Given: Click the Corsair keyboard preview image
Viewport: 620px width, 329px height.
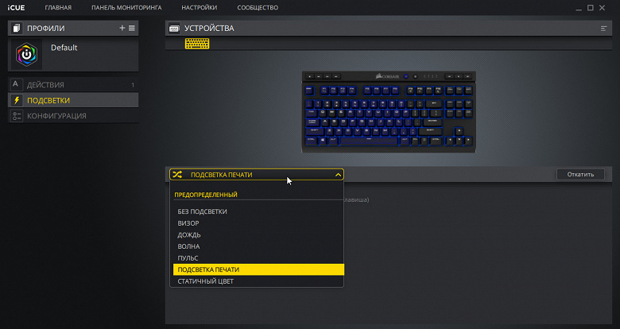Looking at the screenshot, I should (389, 112).
